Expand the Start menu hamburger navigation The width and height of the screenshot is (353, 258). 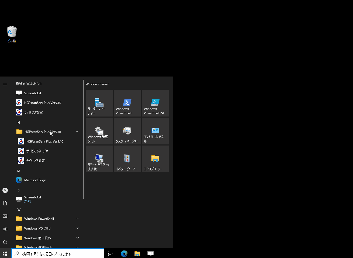click(5, 84)
